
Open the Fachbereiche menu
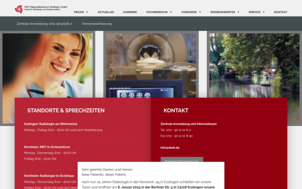157,12
